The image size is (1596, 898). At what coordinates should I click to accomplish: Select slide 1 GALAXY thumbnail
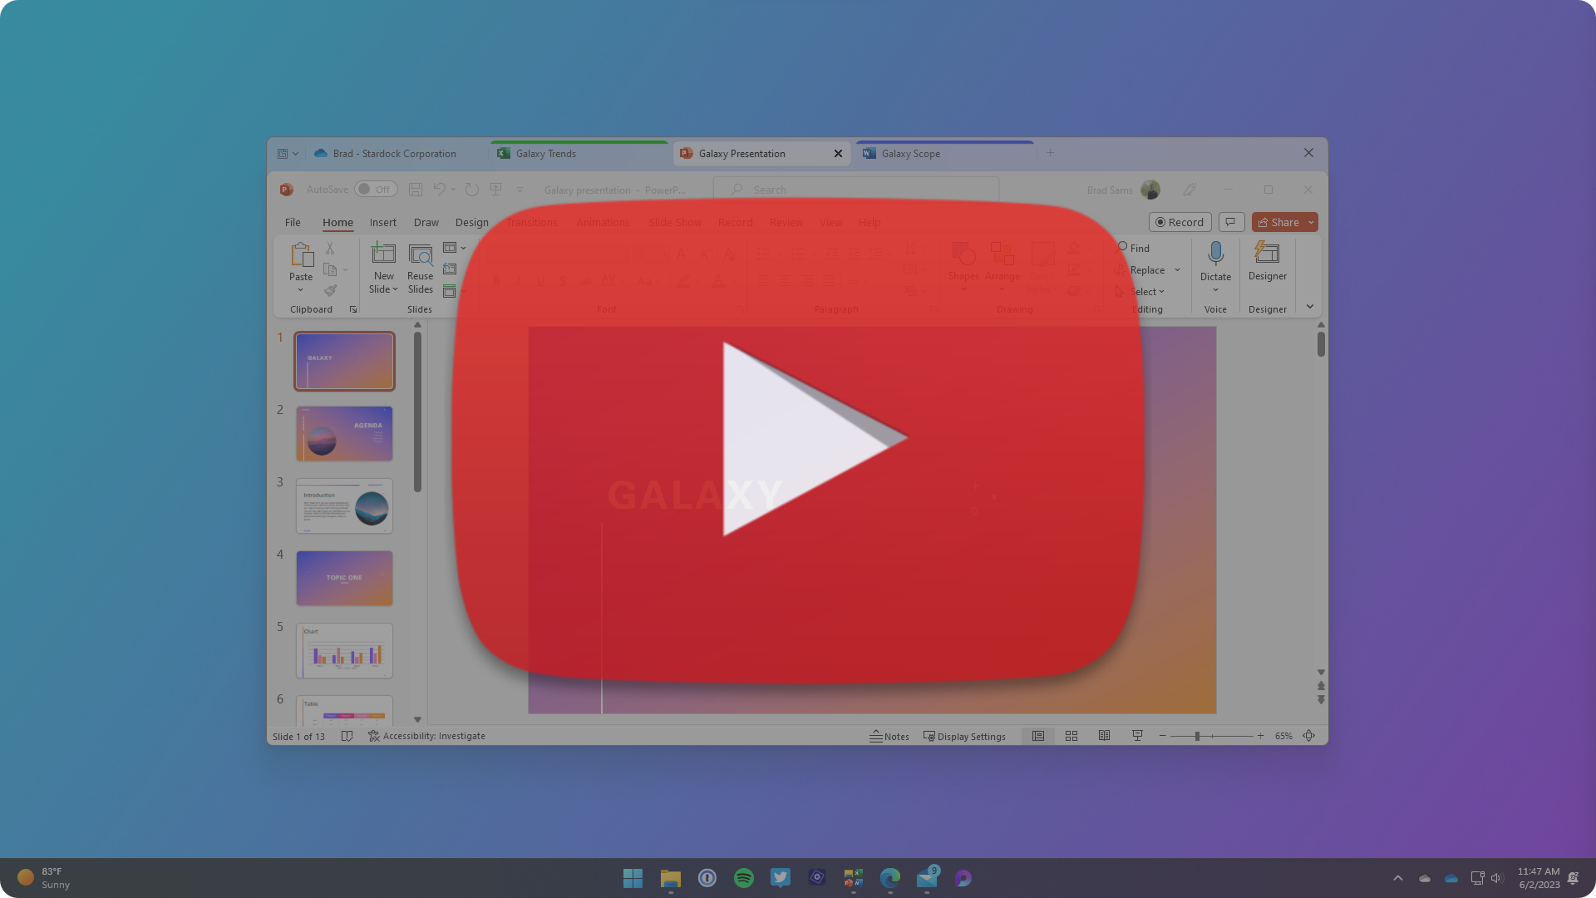[344, 361]
